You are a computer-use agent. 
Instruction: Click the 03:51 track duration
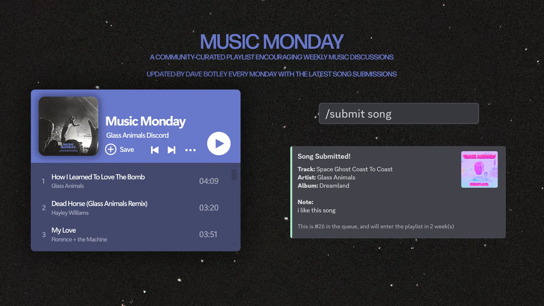pos(208,234)
